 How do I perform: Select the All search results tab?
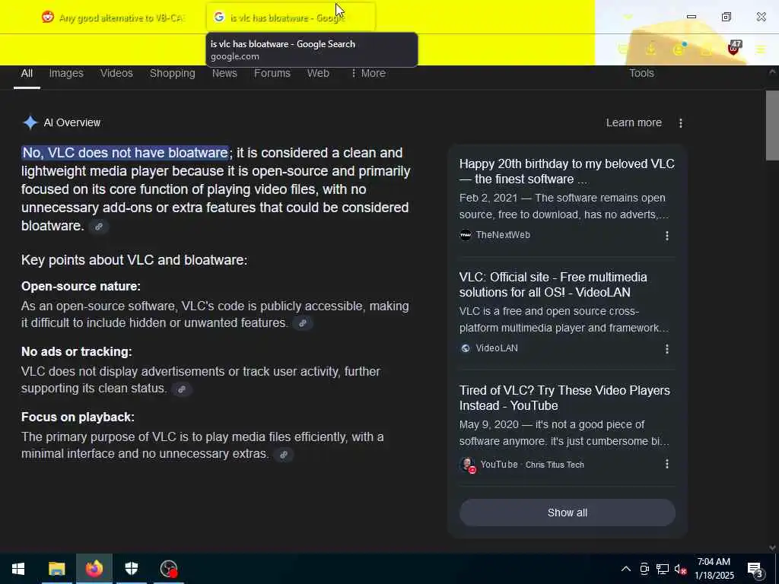tap(27, 74)
